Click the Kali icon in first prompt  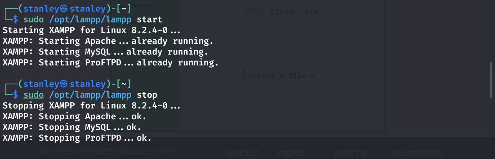tap(64, 8)
